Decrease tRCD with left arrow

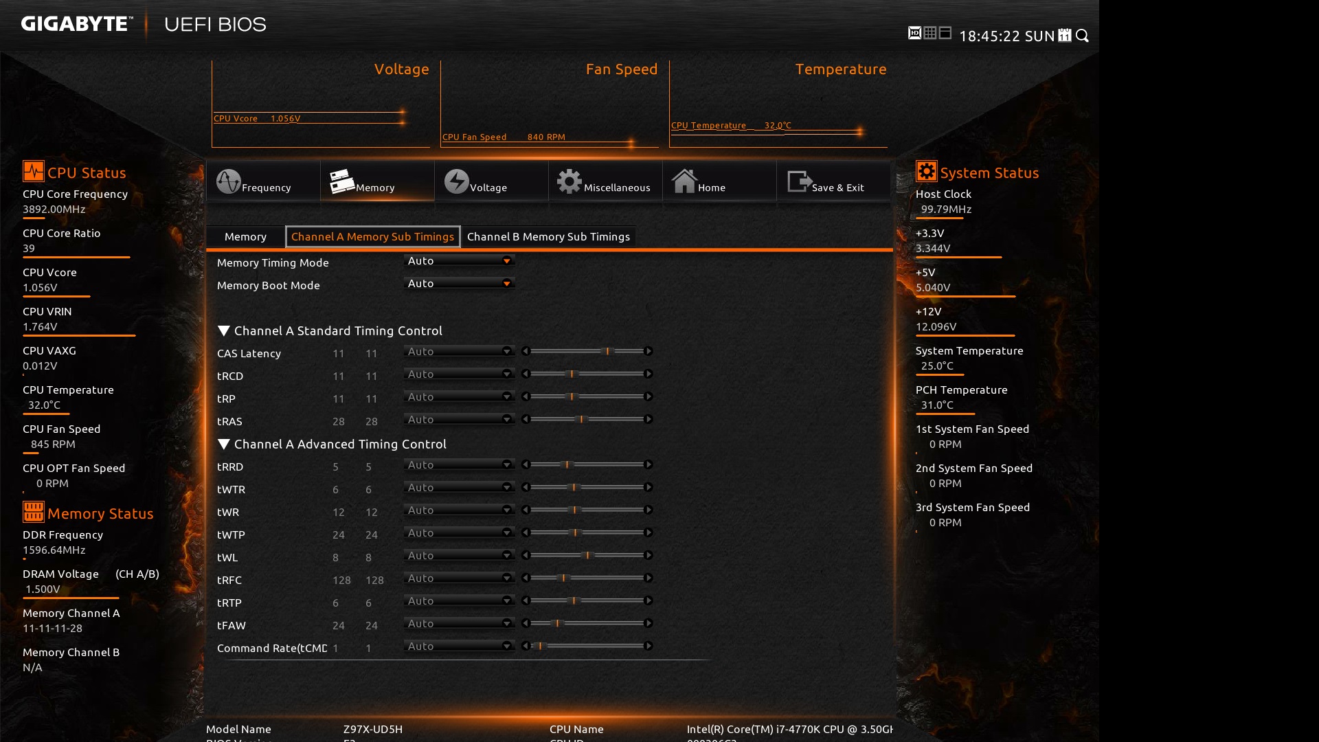(x=526, y=374)
